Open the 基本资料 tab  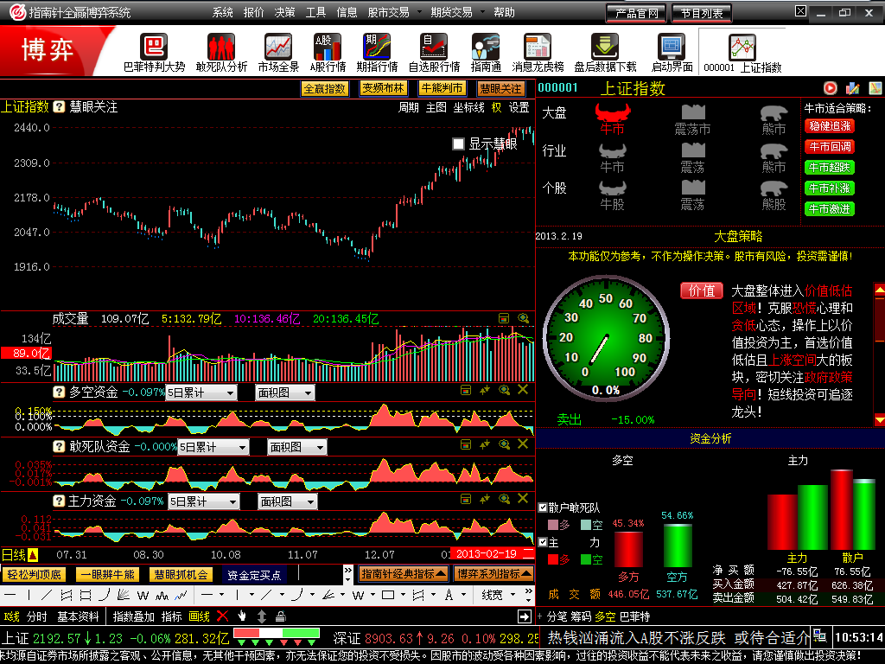[x=78, y=616]
